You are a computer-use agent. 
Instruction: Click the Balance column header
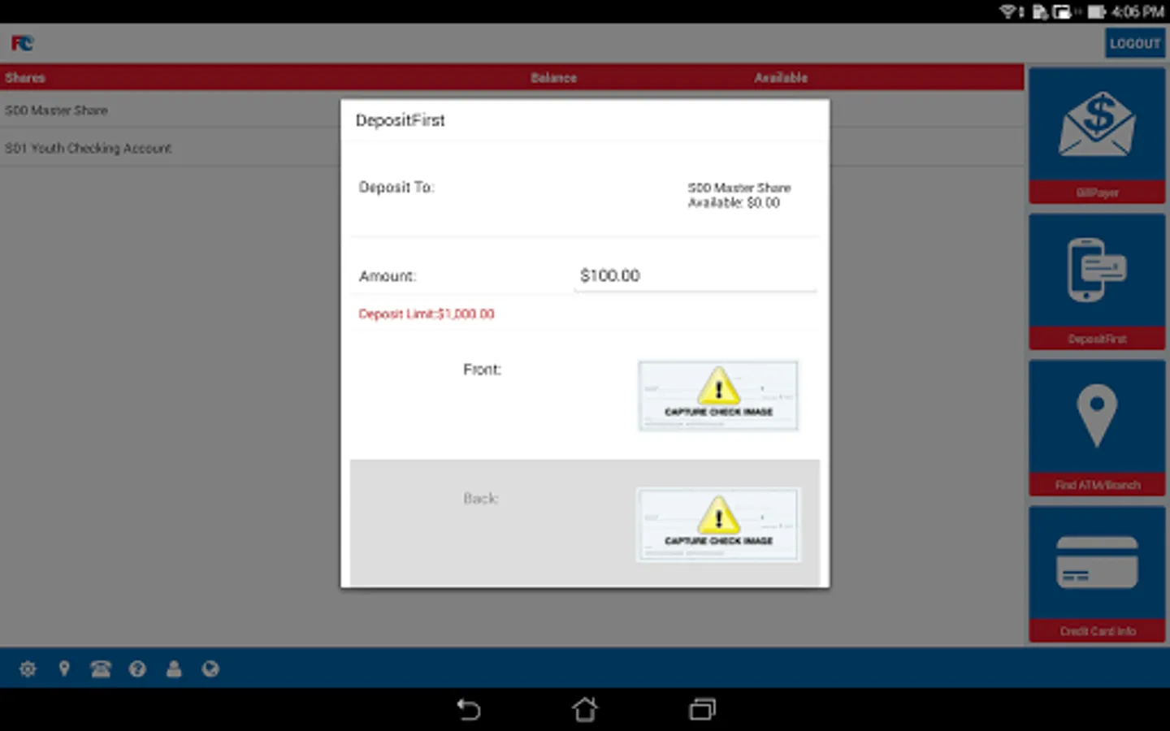(x=554, y=78)
